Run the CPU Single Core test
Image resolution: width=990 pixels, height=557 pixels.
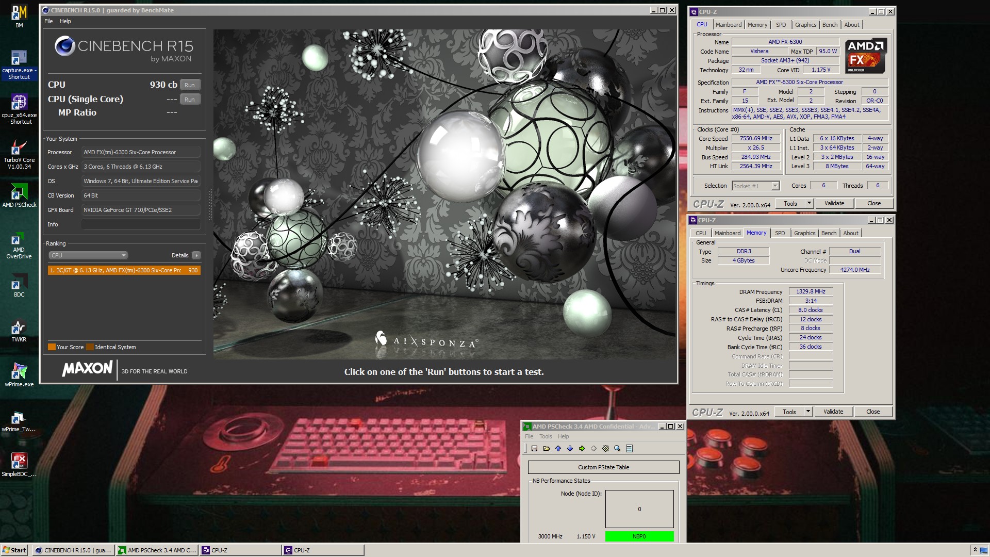190,100
